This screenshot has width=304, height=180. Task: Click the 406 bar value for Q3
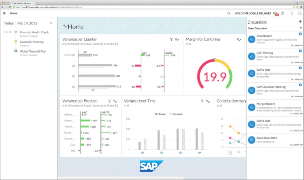(x=118, y=76)
